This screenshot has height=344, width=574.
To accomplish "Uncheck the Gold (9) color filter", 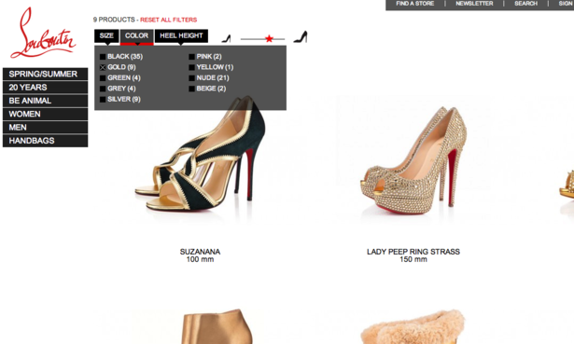I will pyautogui.click(x=103, y=67).
